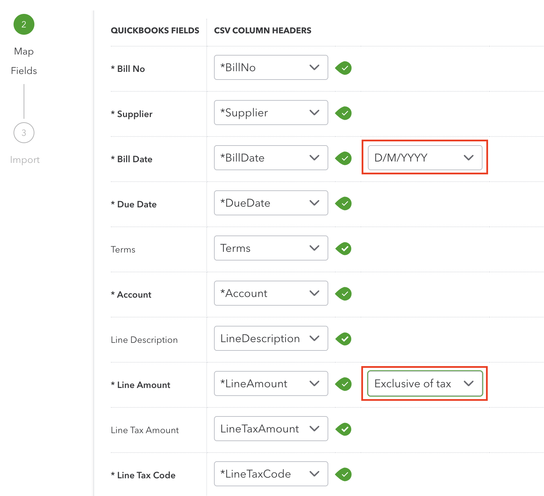This screenshot has width=544, height=496.
Task: Click the green checkmark beside BillNo
Action: click(344, 68)
